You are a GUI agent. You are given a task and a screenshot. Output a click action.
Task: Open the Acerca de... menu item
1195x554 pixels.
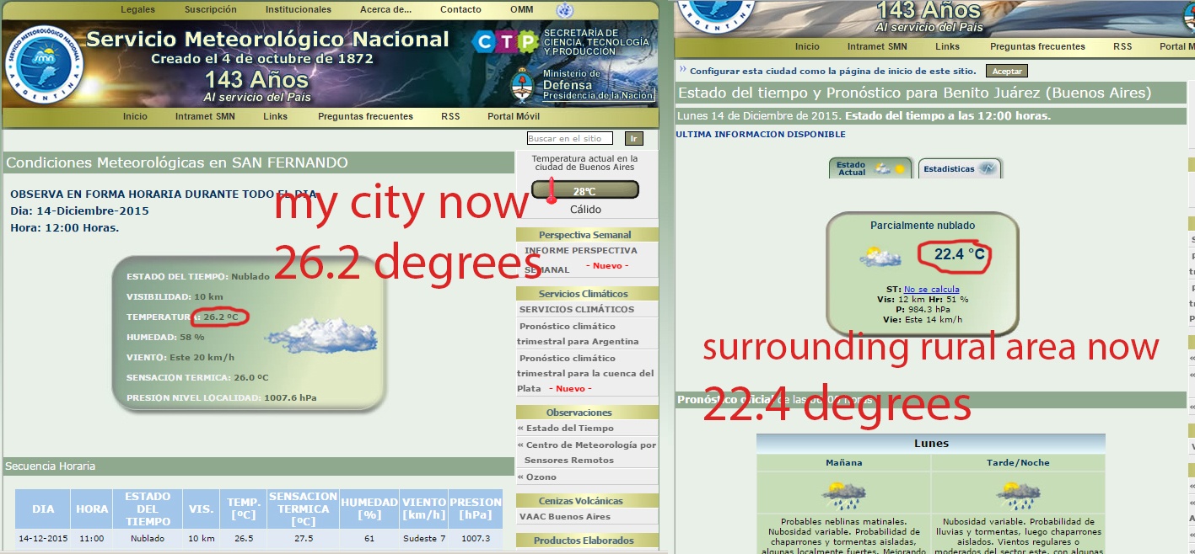point(386,10)
